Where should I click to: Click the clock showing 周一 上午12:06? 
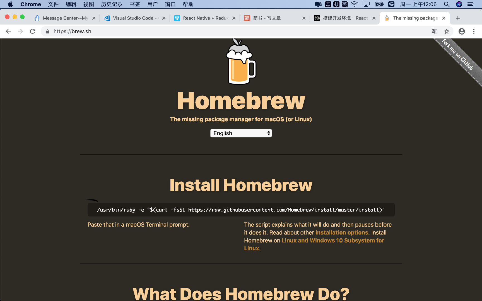tap(418, 4)
